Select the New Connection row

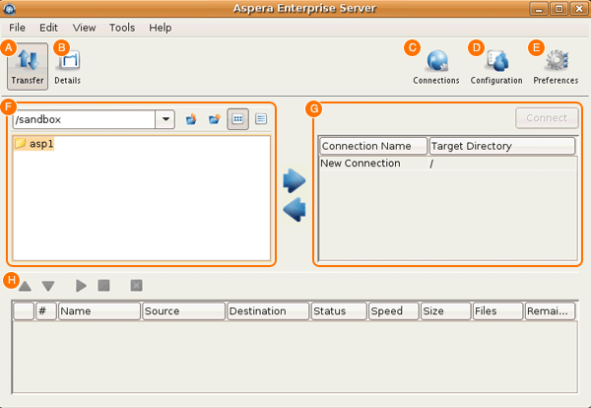[x=448, y=164]
